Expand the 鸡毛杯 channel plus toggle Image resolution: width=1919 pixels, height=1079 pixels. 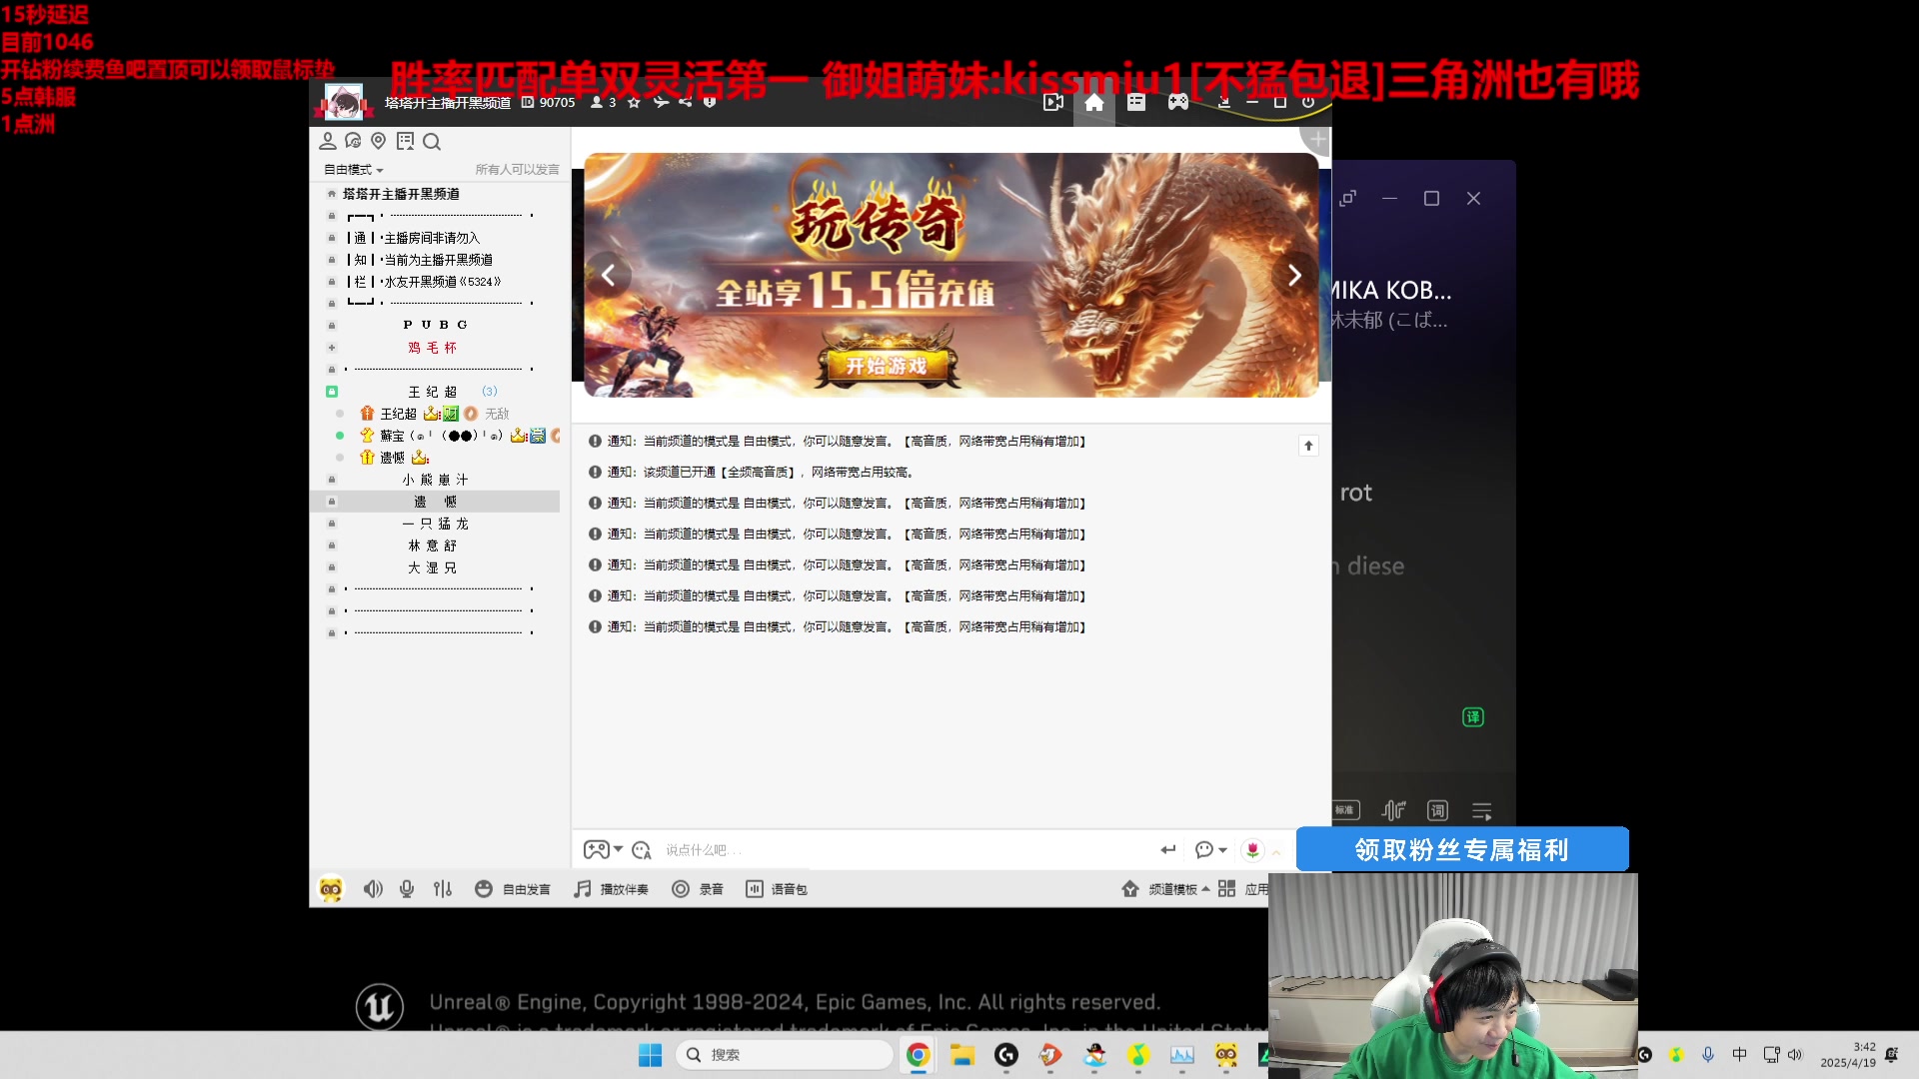point(332,348)
